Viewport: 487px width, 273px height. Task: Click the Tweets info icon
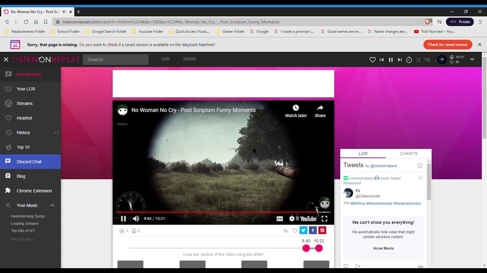[420, 166]
